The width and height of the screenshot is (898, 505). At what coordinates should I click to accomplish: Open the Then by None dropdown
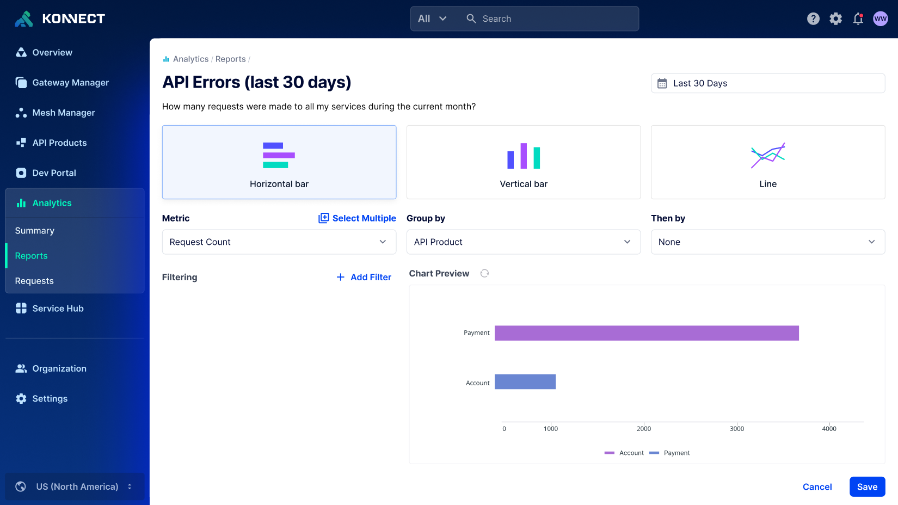(767, 242)
